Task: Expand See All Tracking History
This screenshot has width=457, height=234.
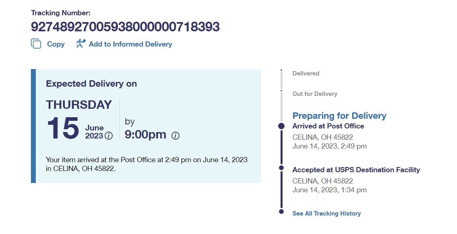Action: pos(326,214)
